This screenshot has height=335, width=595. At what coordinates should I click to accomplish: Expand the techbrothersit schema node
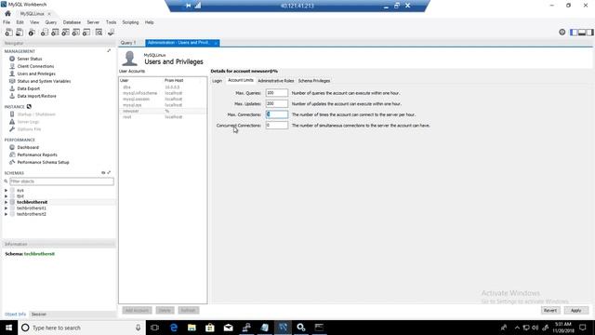[x=6, y=203]
